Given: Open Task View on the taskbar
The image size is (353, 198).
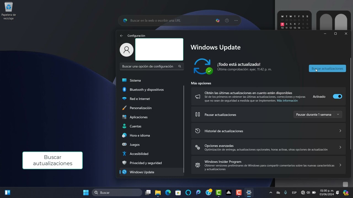Looking at the screenshot, I should pyautogui.click(x=148, y=193).
